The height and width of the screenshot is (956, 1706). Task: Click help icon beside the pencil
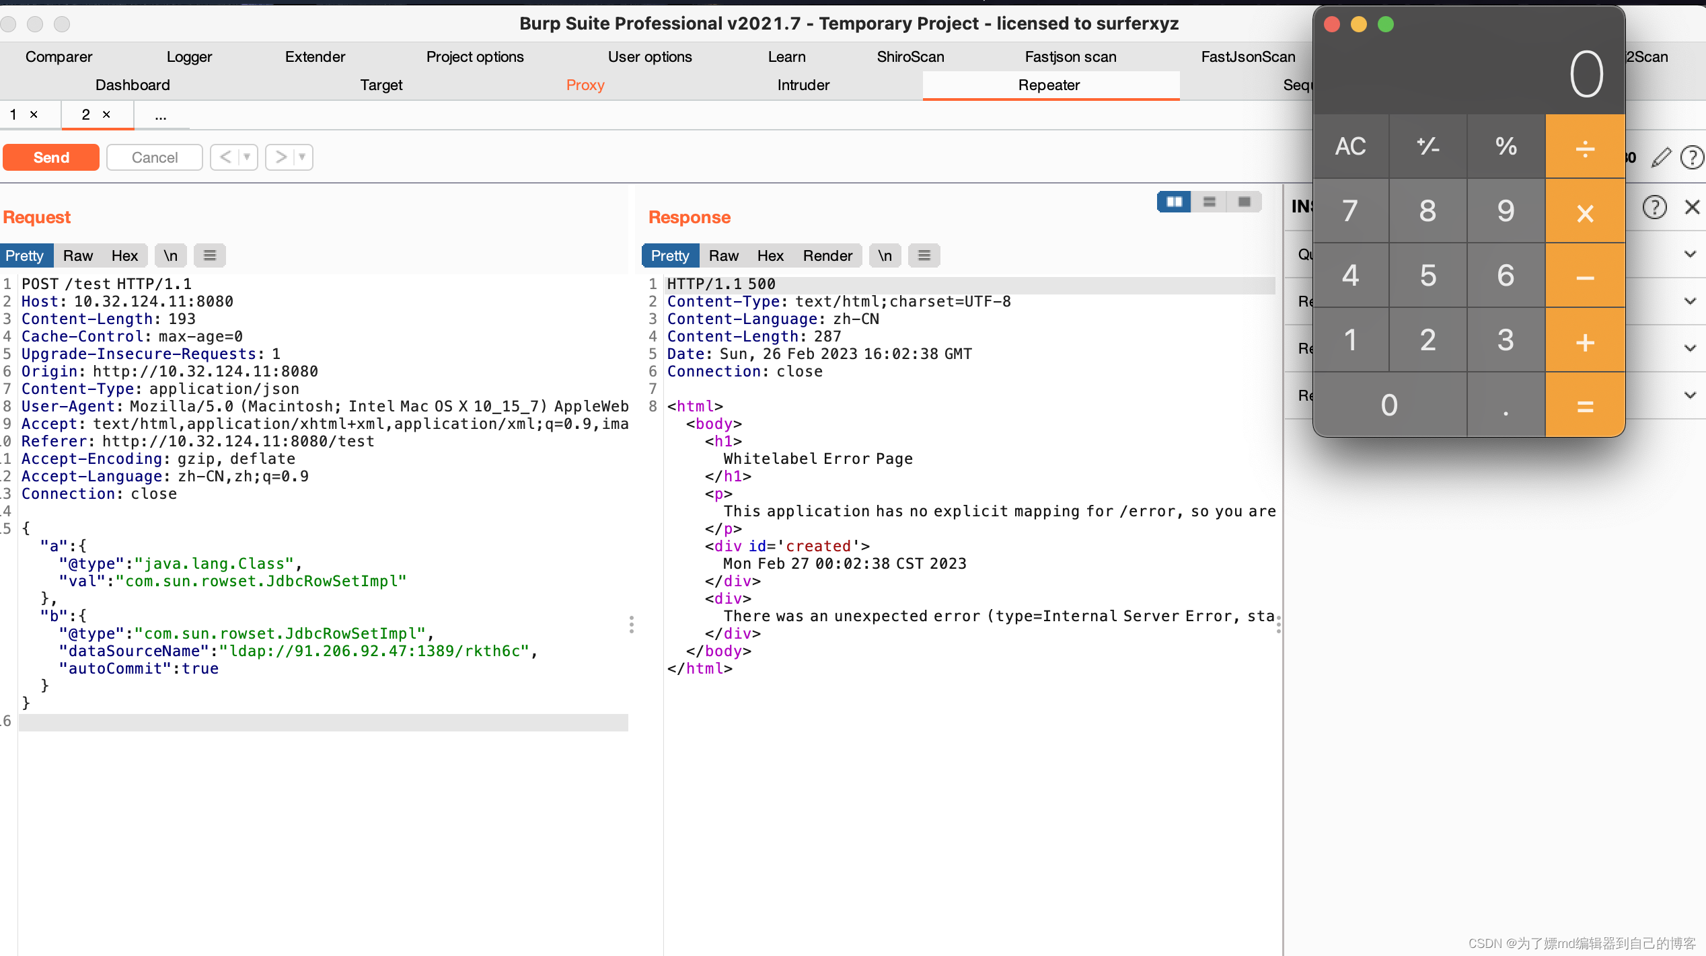tap(1692, 158)
